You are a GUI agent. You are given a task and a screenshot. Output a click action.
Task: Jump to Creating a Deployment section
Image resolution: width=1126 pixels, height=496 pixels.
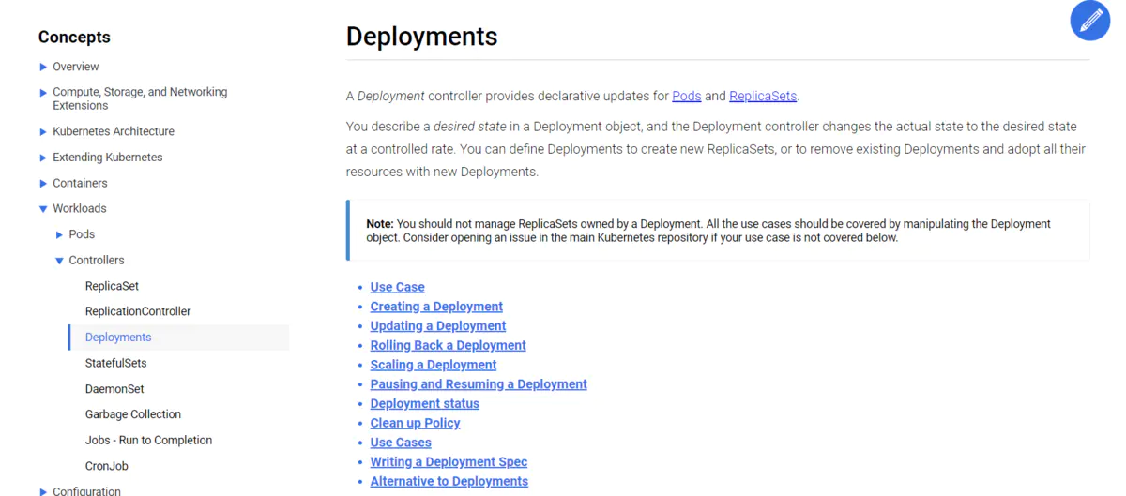coord(436,307)
